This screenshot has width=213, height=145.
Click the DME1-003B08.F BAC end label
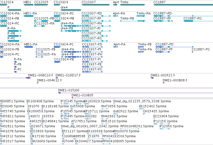coord(175,80)
